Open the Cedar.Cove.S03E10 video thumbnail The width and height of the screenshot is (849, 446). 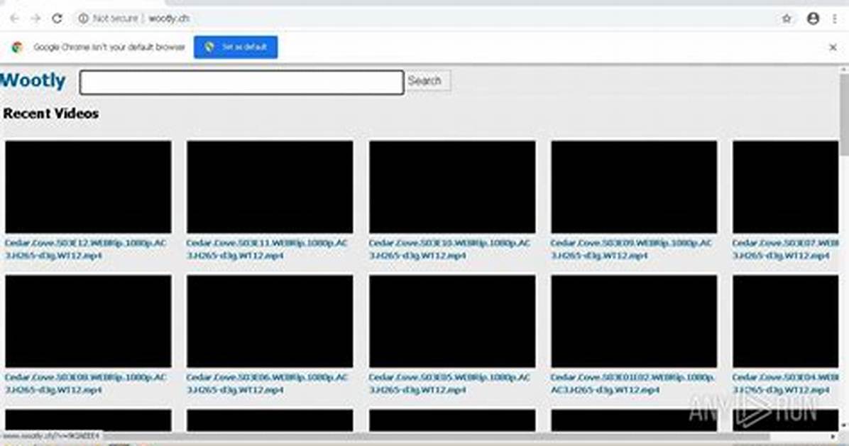pos(452,187)
